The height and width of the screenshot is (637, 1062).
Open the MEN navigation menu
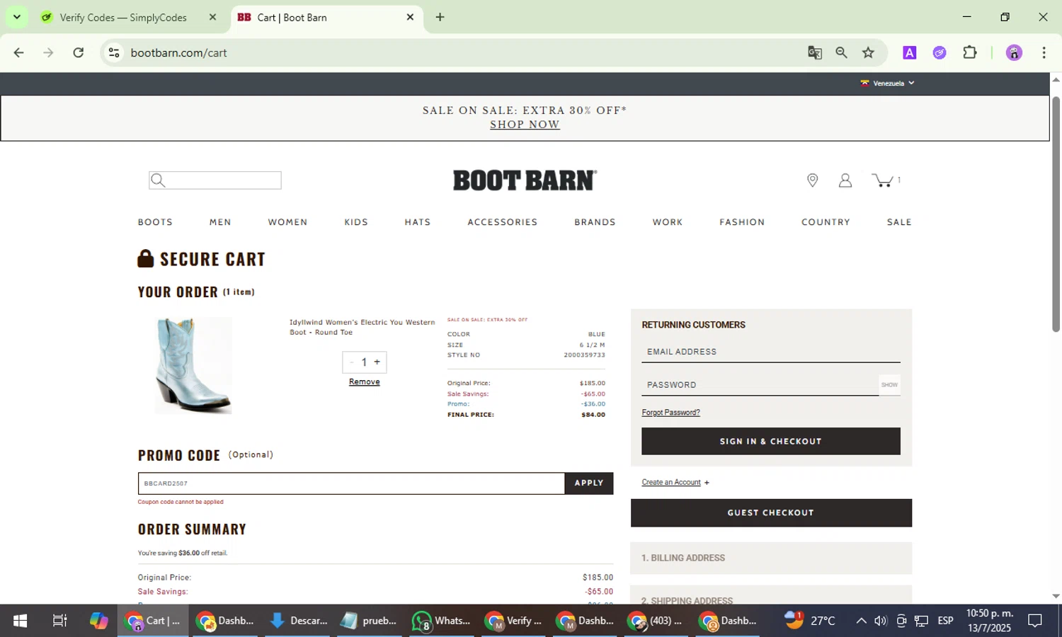pos(220,222)
